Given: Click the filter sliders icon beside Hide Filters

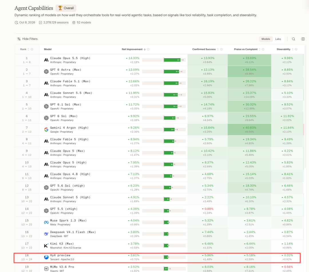Looking at the screenshot, I should coord(19,39).
